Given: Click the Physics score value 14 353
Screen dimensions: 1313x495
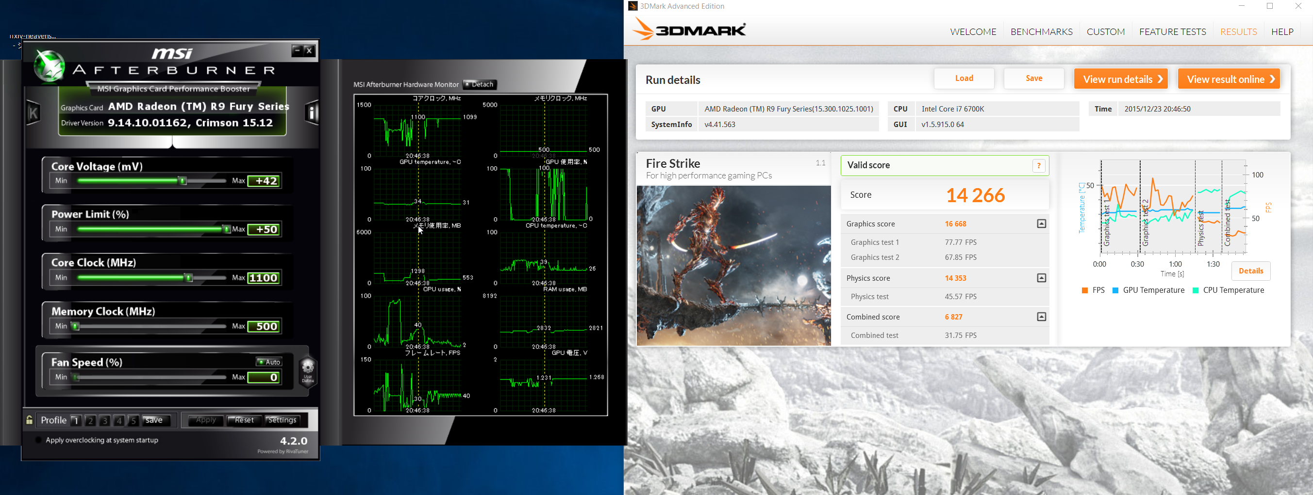Looking at the screenshot, I should click(955, 278).
